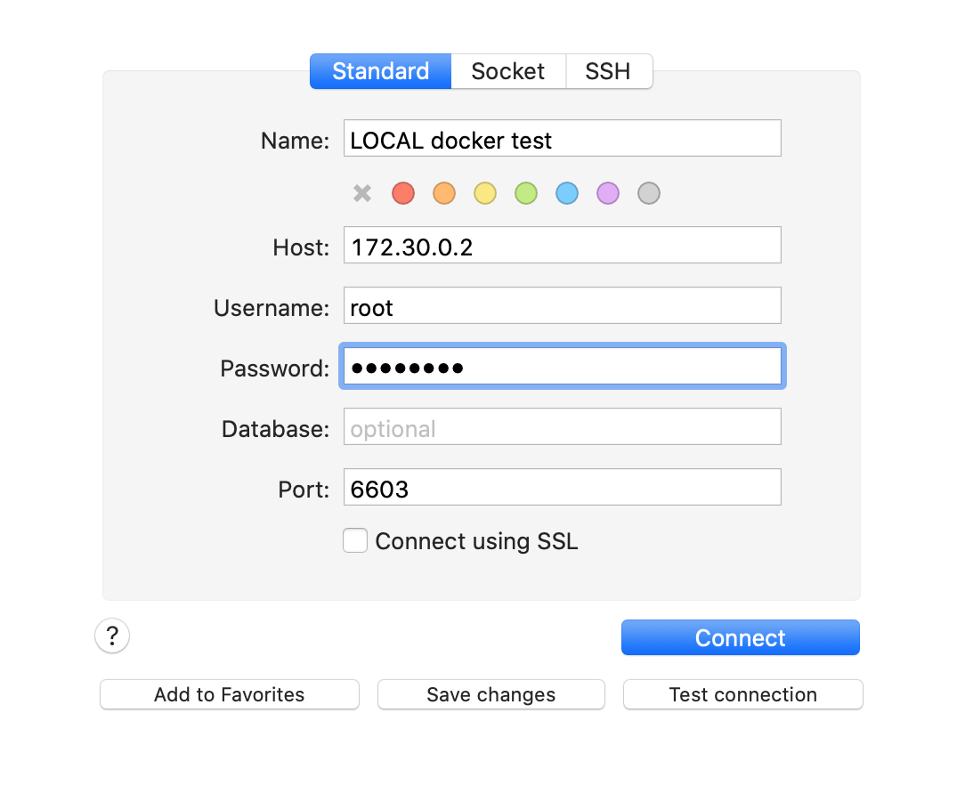965x810 pixels.
Task: Pick the purple color label
Action: tap(608, 193)
